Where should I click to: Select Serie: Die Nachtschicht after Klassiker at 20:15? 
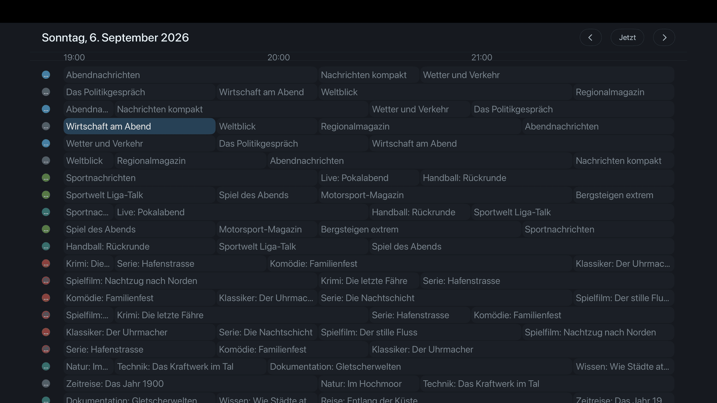tap(445, 298)
